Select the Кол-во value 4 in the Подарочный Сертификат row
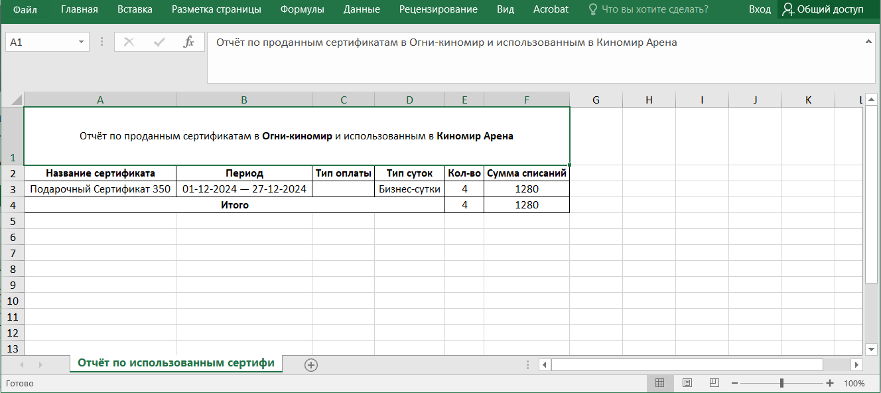 [464, 189]
